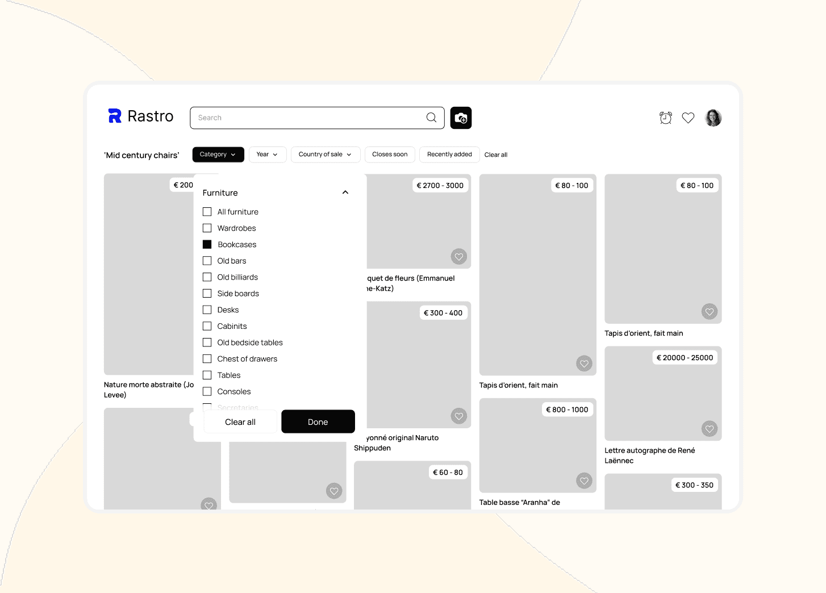The width and height of the screenshot is (826, 593).
Task: Click the Done button
Action: click(318, 422)
